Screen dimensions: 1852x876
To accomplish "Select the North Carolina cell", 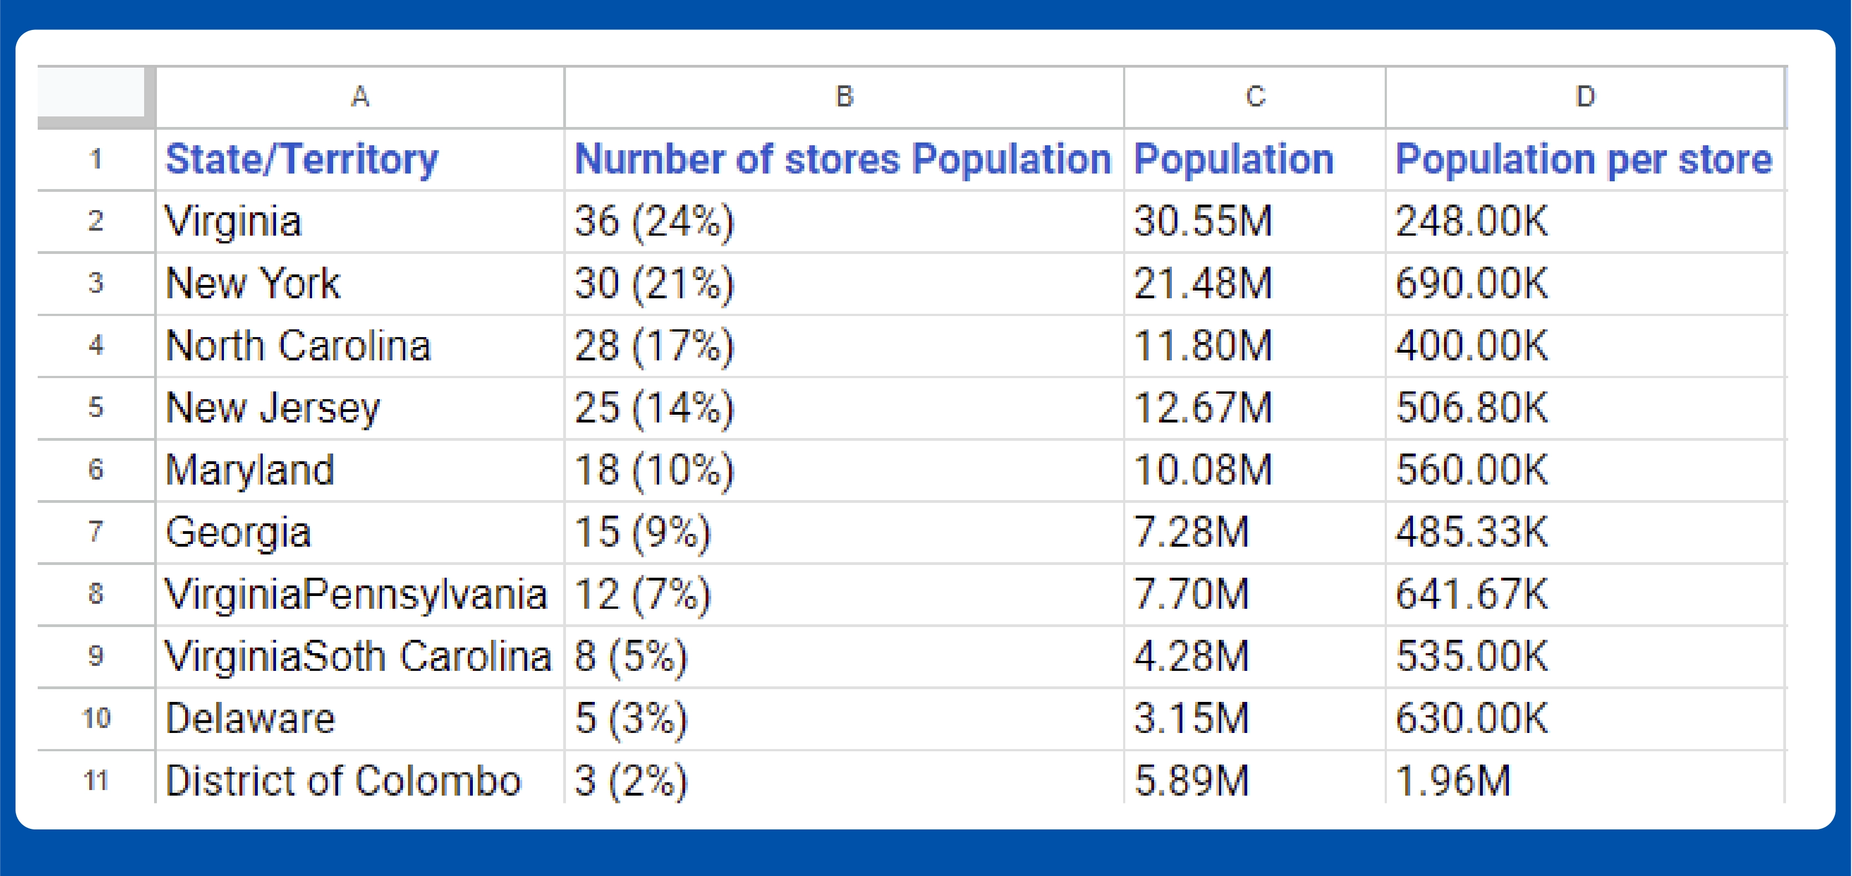I will (x=360, y=346).
